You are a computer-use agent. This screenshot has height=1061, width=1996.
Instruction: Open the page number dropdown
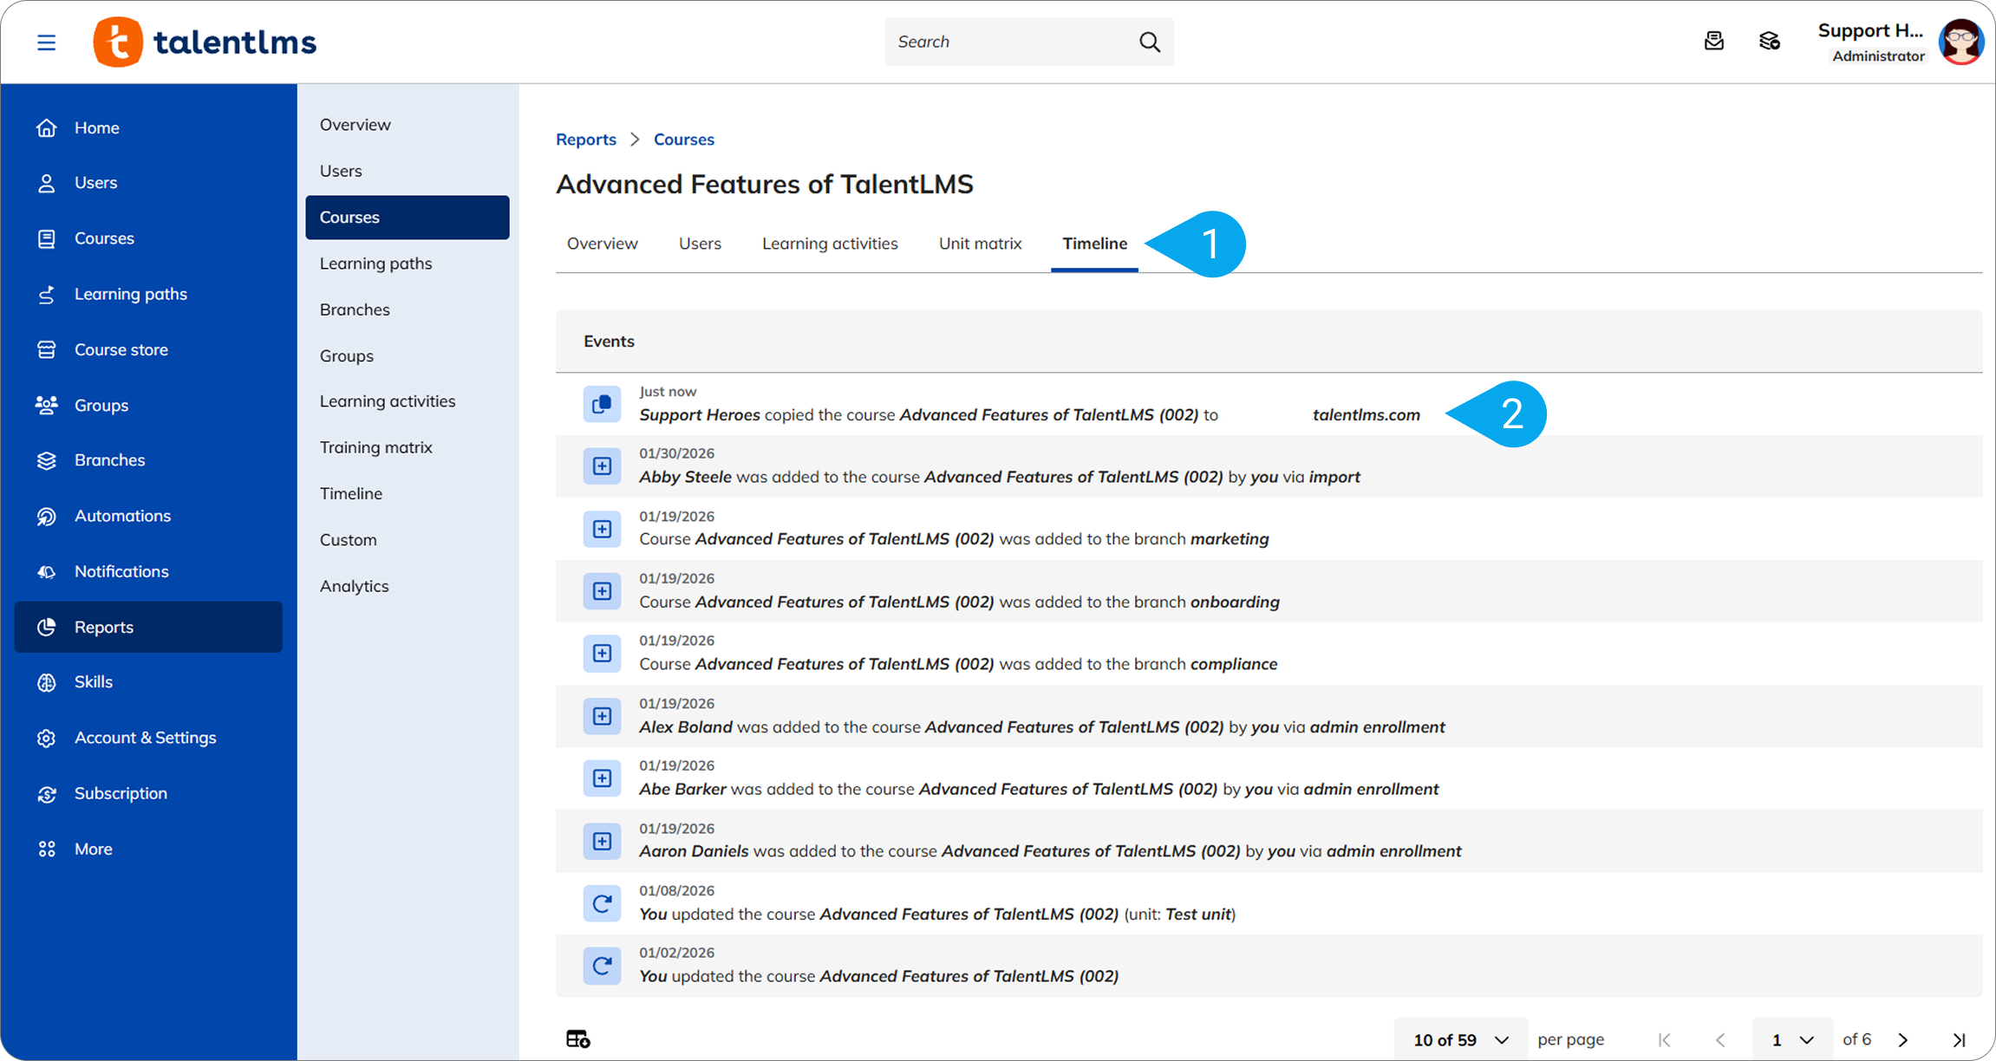point(1792,1039)
